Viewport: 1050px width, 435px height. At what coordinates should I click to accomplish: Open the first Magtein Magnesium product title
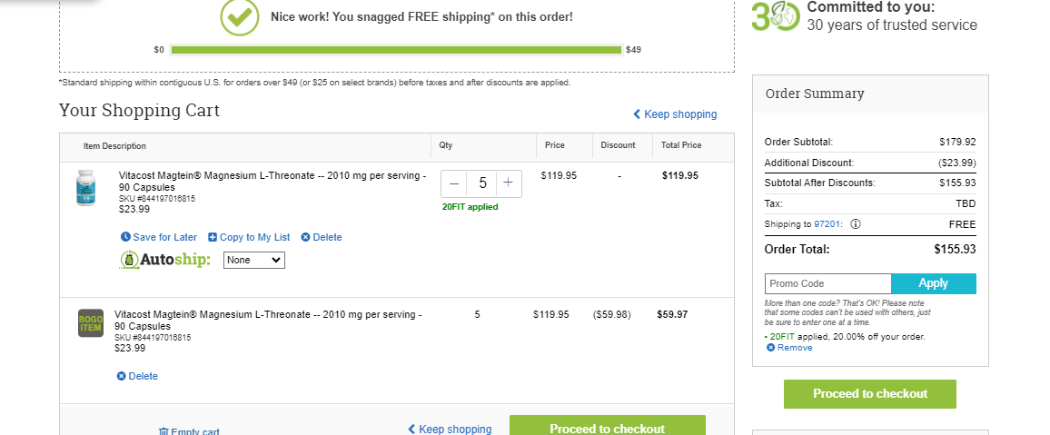click(272, 182)
